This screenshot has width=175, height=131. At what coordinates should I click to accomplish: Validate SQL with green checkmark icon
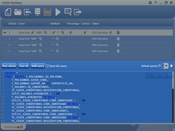[149, 75]
